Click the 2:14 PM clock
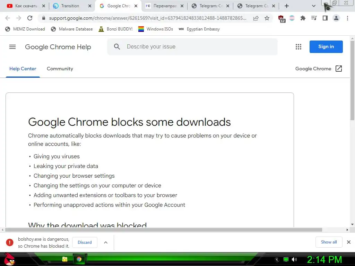Viewport: 355px width, 266px height. [324, 259]
